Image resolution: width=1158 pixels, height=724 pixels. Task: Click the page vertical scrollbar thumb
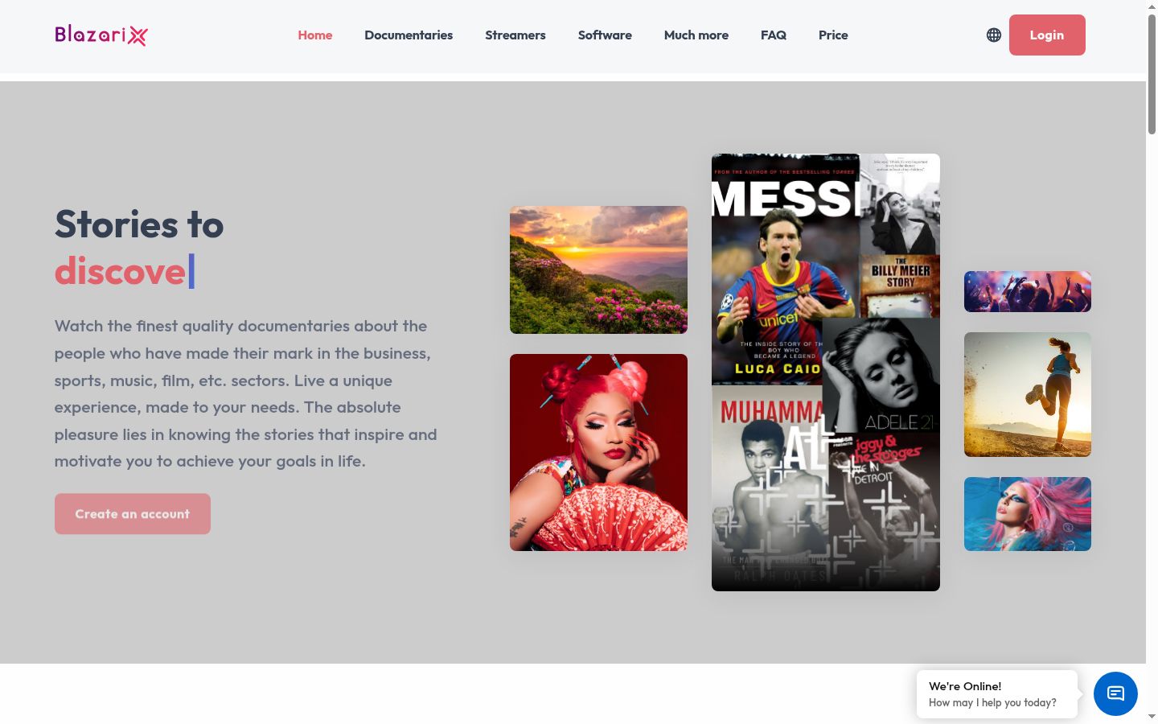pos(1152,74)
